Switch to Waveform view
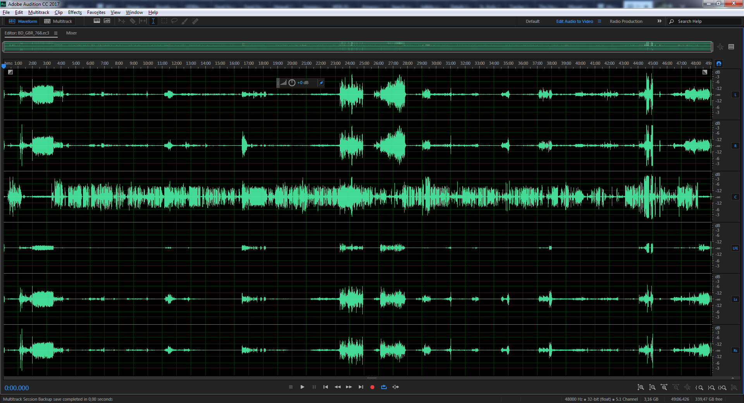 click(23, 21)
